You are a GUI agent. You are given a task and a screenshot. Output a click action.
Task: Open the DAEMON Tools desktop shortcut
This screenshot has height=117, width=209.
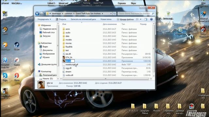click(5, 63)
